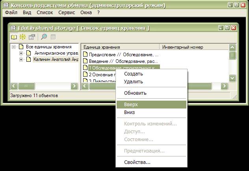Open the Сервис menu in menu bar
Image resolution: width=249 pixels, height=171 pixels.
pyautogui.click(x=66, y=13)
